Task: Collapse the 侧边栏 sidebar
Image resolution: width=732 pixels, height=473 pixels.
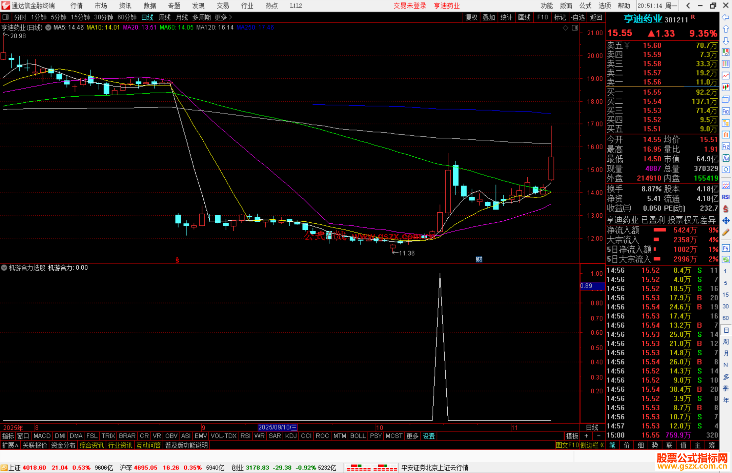Action: (x=592, y=445)
